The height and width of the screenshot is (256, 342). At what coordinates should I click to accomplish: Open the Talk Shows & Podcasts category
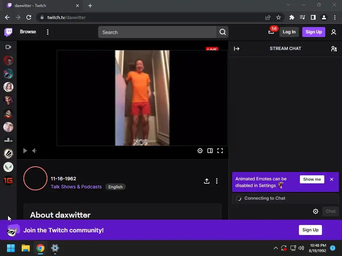point(76,187)
